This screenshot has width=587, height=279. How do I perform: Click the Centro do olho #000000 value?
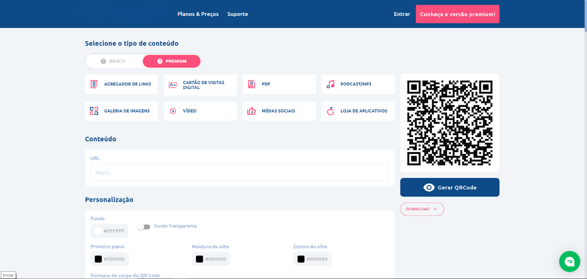point(317,259)
